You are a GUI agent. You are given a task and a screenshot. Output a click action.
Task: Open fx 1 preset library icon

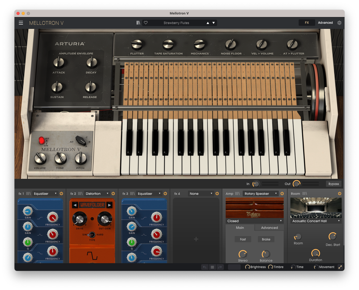click(28, 194)
